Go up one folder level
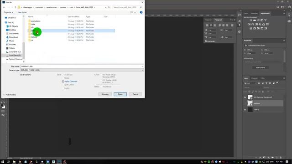 point(15,7)
